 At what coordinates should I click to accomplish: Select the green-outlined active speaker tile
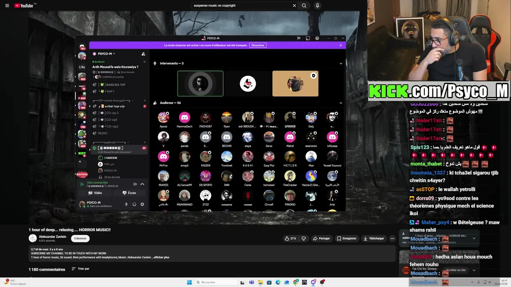[200, 84]
